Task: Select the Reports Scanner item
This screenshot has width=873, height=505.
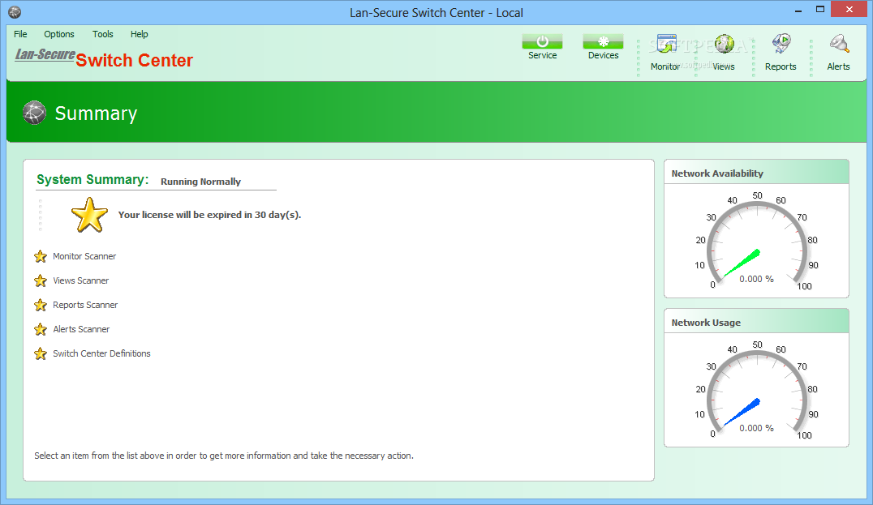Action: tap(85, 305)
